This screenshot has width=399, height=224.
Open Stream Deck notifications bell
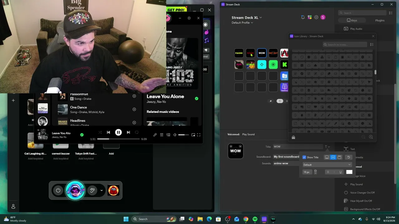click(x=303, y=17)
